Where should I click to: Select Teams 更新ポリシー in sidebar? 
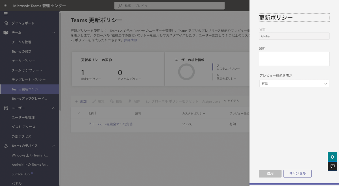pyautogui.click(x=30, y=89)
